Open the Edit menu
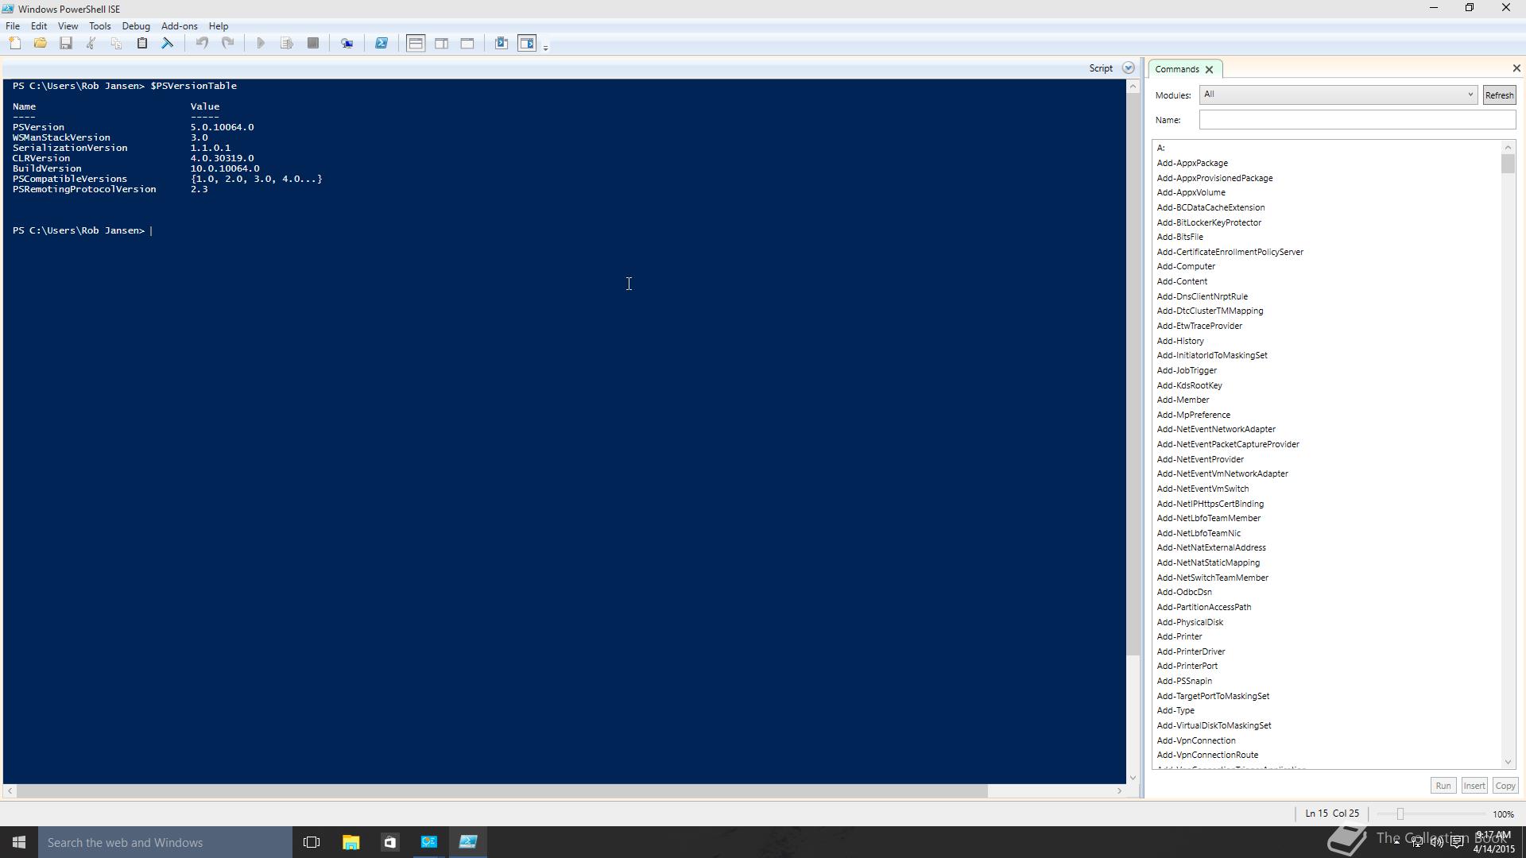Screen dimensions: 1526x858 (38, 26)
